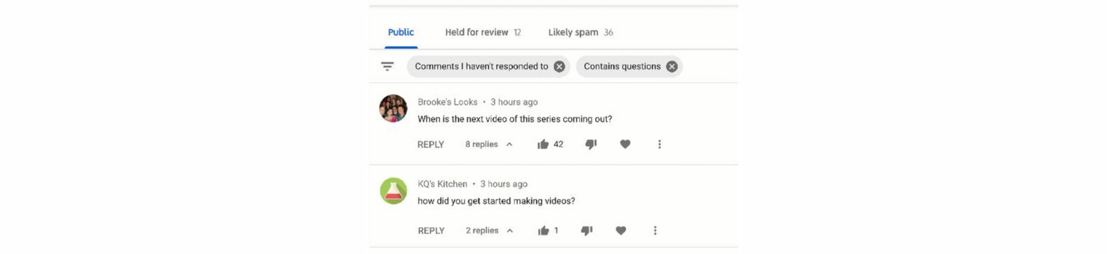
Task: Open the comment filter icon
Action: [x=387, y=66]
